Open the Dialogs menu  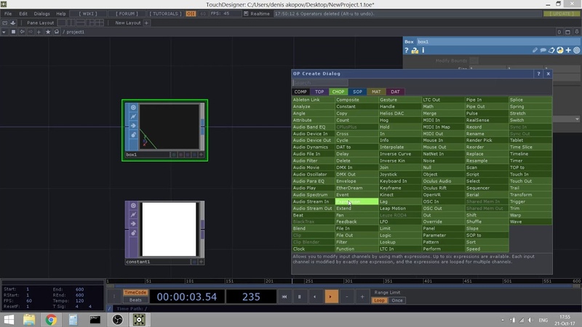[41, 14]
